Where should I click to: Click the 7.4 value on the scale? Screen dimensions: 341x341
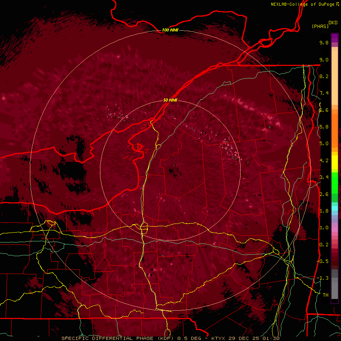(x=324, y=93)
